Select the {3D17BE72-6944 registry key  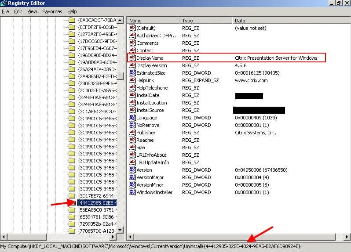click(x=97, y=196)
